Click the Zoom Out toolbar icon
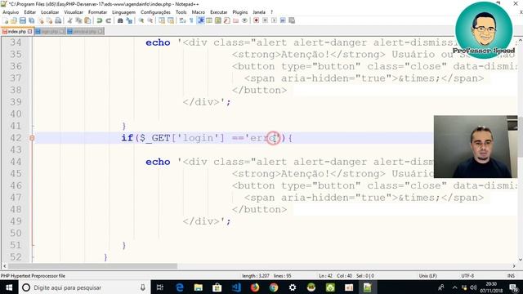This screenshot has width=523, height=294. (x=150, y=20)
